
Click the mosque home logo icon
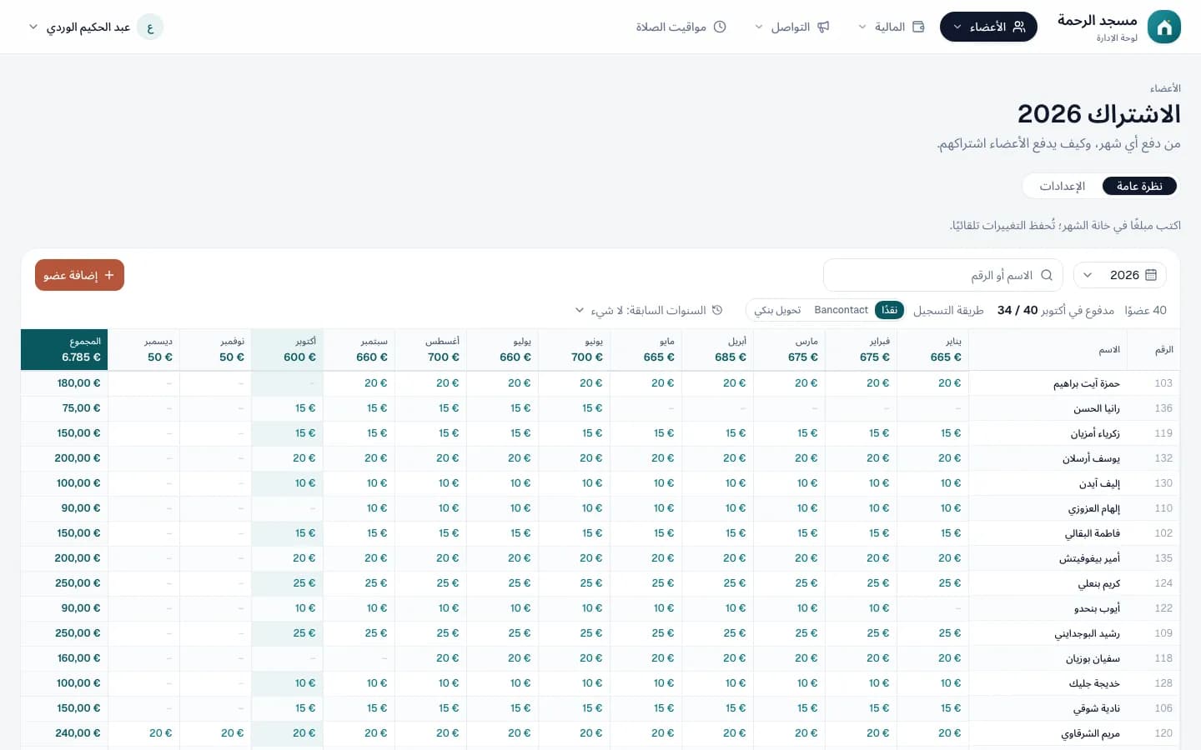click(1164, 27)
